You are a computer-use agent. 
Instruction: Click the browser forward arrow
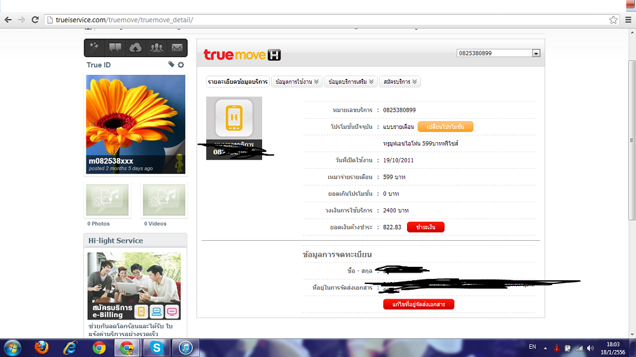22,20
